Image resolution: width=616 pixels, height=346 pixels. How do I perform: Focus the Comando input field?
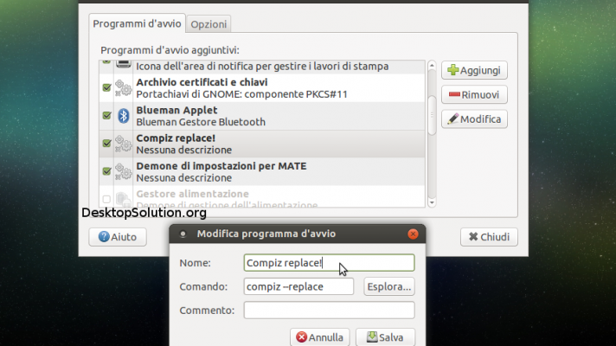point(298,286)
